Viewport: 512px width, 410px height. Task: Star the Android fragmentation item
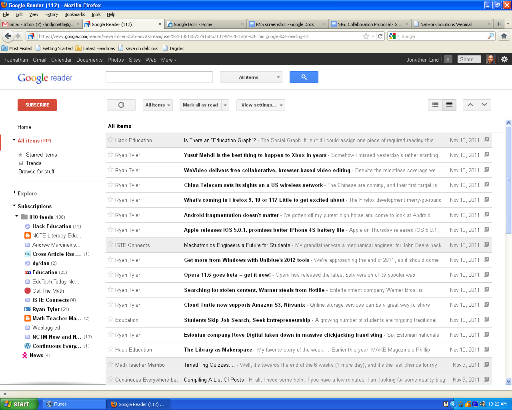110,215
